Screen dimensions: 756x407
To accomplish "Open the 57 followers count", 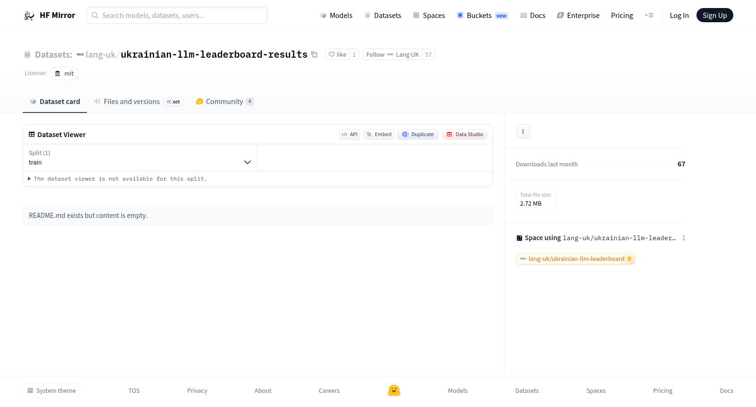I will [428, 54].
